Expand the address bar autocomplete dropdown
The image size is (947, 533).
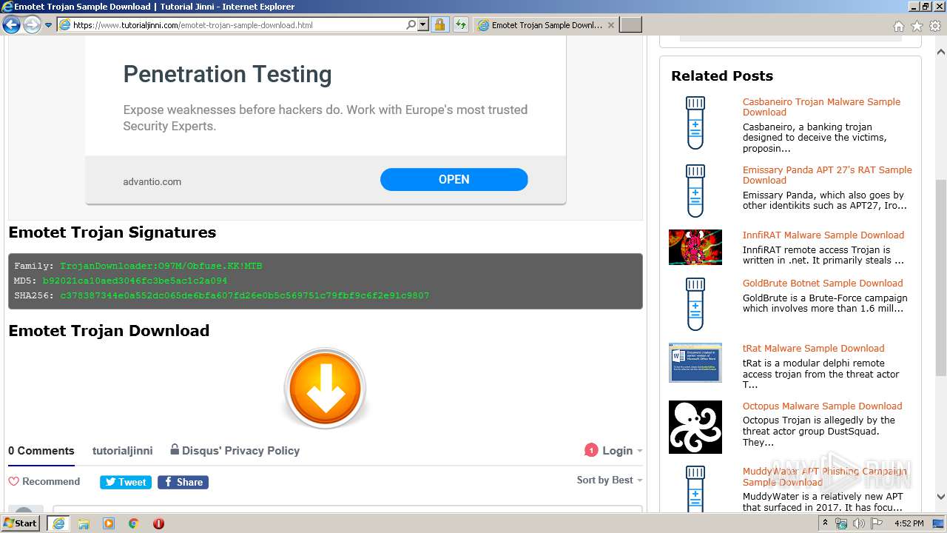coord(423,24)
